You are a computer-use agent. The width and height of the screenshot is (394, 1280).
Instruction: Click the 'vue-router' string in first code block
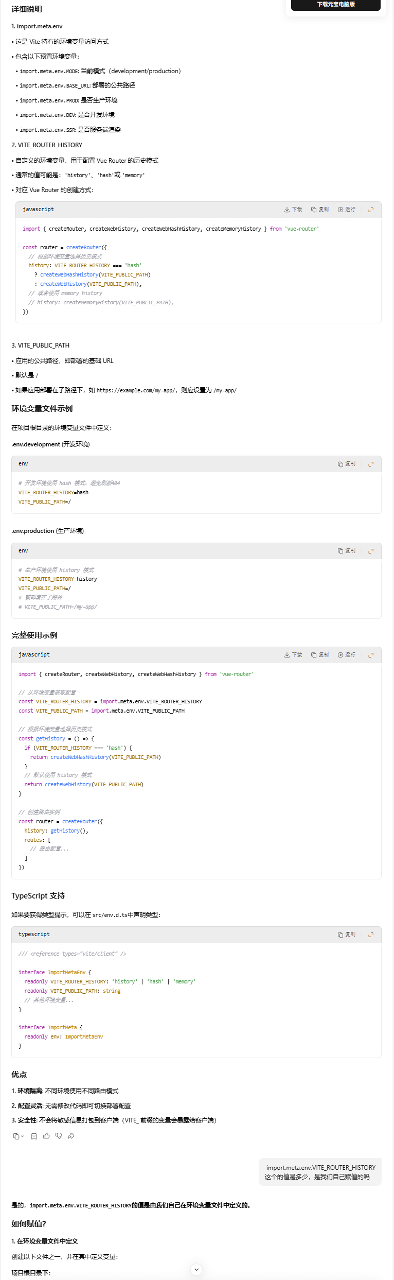point(301,229)
